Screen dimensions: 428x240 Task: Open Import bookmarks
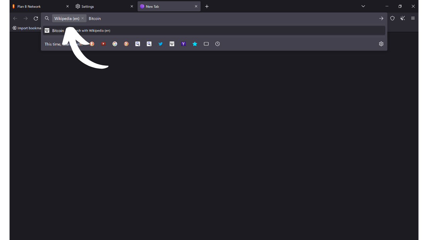26,28
